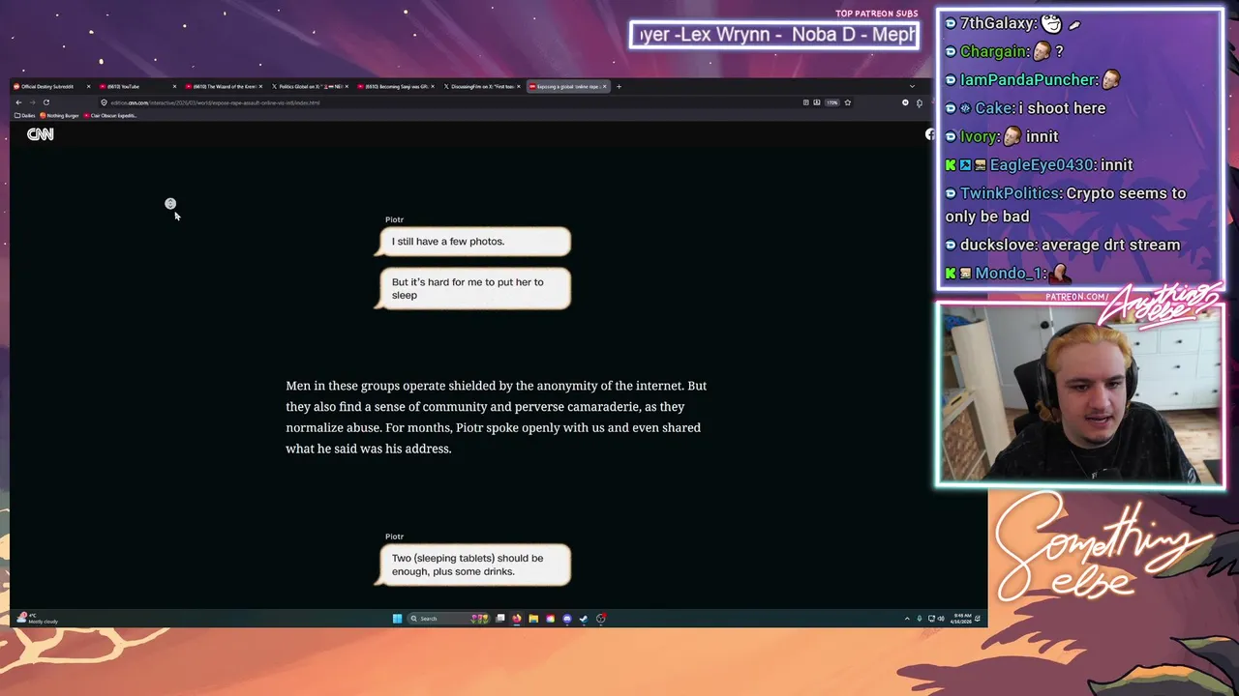
Task: Open Task View on the taskbar
Action: point(500,619)
